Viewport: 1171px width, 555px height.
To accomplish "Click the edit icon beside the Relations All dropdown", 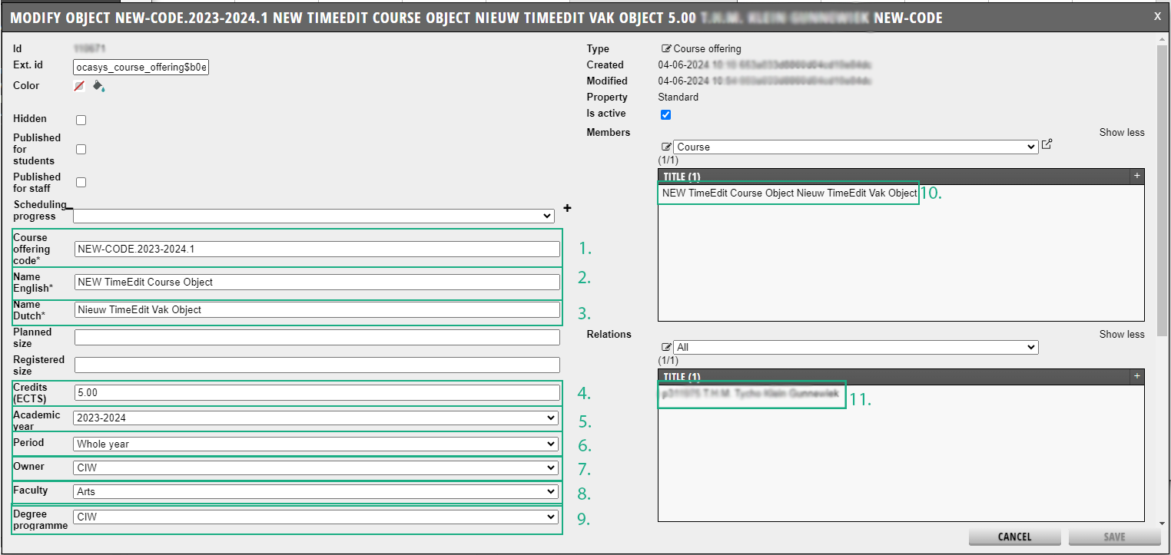I will click(666, 347).
